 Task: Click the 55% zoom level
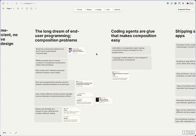(x=5, y=133)
